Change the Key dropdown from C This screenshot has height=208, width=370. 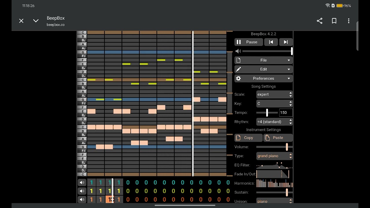point(274,103)
